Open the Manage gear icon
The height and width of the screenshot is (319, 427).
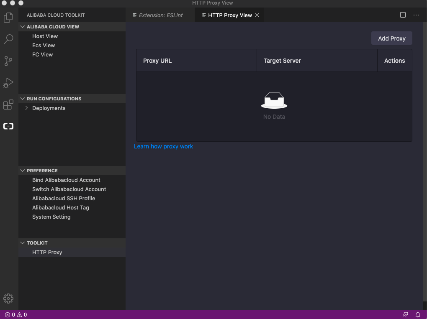(x=8, y=298)
